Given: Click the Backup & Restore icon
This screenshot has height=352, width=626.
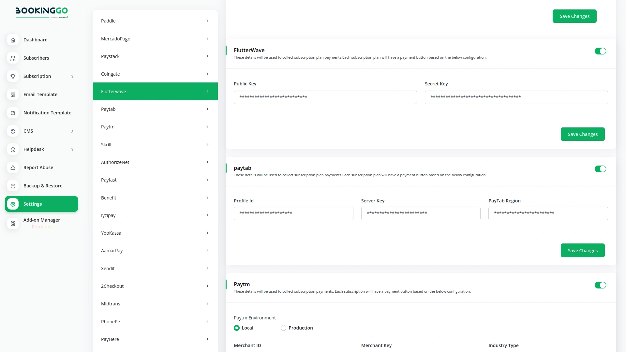Looking at the screenshot, I should 13,186.
